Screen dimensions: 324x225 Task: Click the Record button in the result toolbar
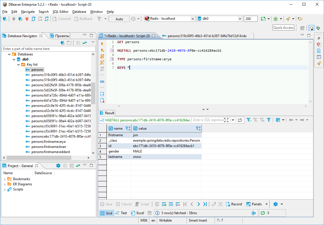[234, 204]
